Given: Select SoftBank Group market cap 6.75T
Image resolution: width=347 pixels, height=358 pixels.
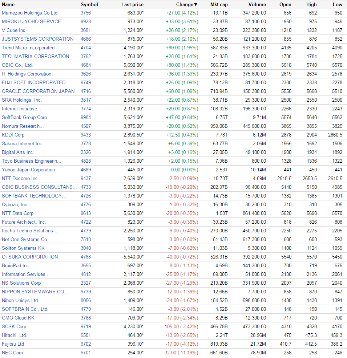Looking at the screenshot, I should pyautogui.click(x=222, y=118).
